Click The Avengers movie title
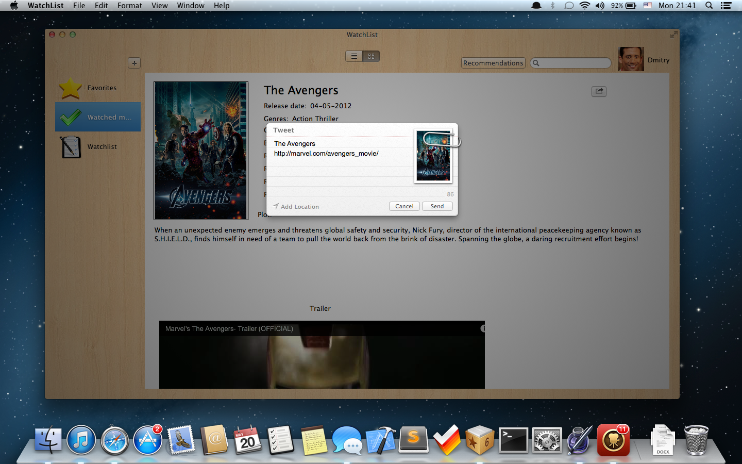 click(x=301, y=90)
